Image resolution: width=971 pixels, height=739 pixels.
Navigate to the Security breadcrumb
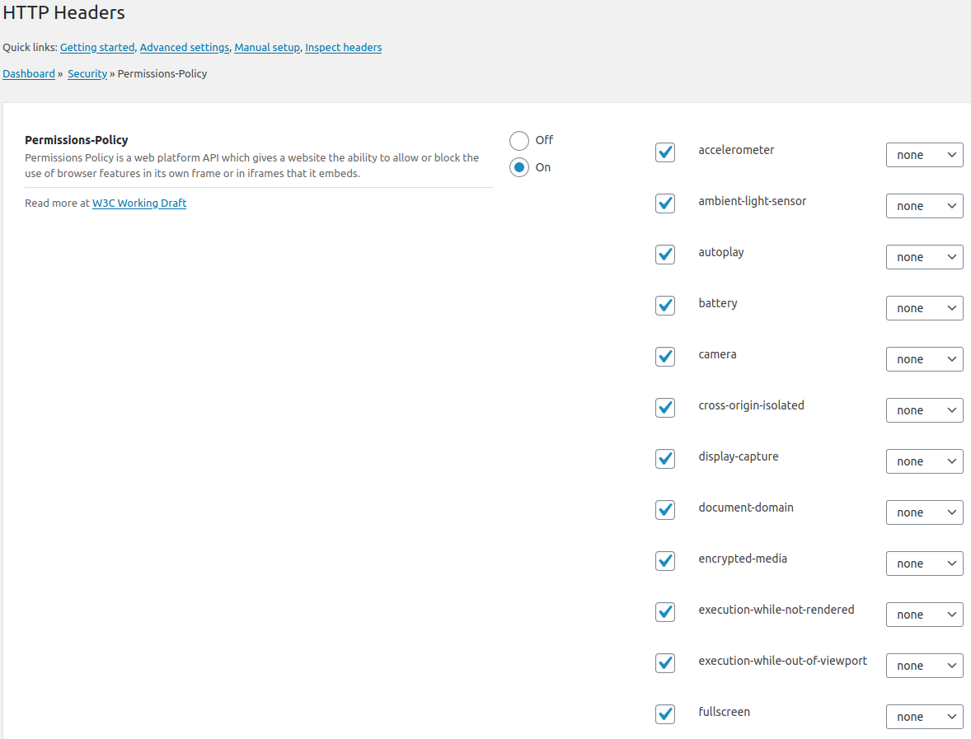tap(87, 73)
